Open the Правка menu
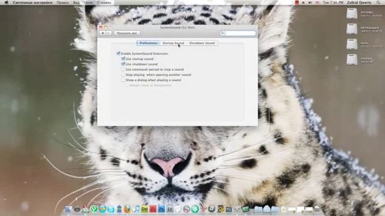 pyautogui.click(x=63, y=2)
